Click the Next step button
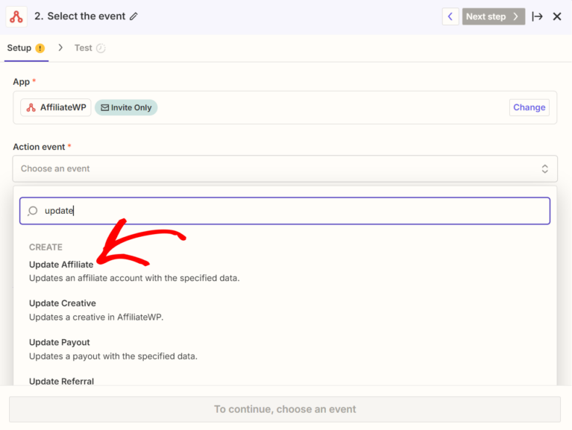The width and height of the screenshot is (572, 430). coord(493,16)
